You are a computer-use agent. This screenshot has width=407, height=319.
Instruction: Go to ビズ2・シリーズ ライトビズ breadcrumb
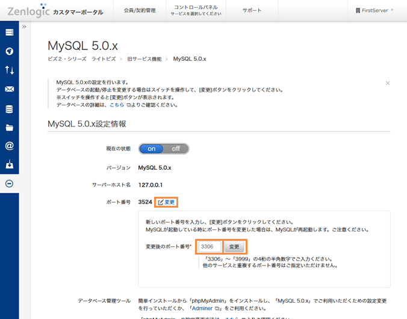pos(82,59)
